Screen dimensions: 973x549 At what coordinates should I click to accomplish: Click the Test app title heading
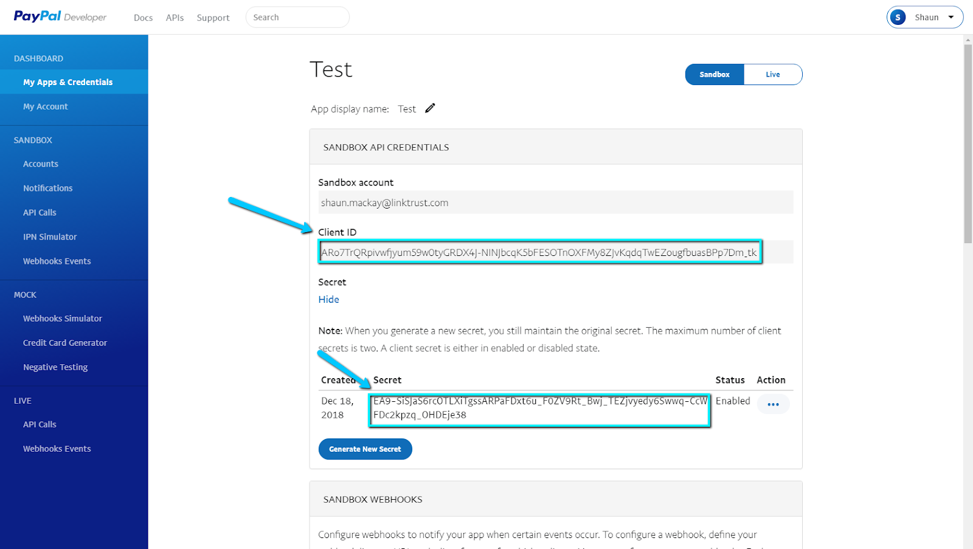click(331, 69)
